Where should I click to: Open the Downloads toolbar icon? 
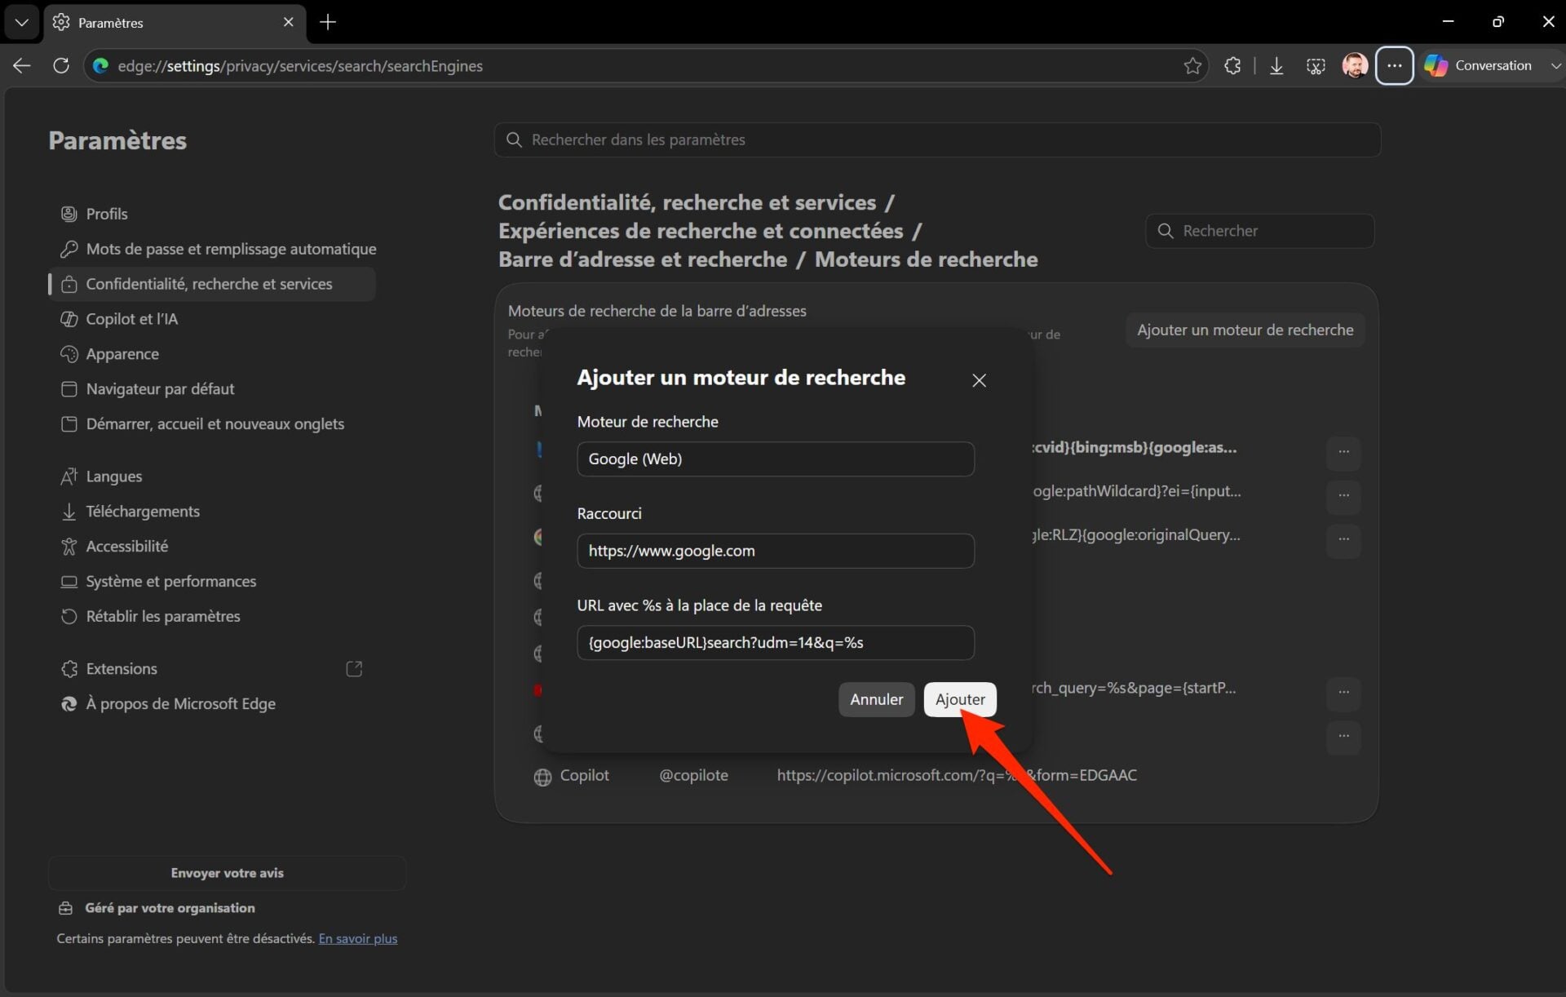coord(1276,65)
